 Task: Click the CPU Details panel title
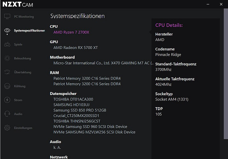(x=169, y=25)
